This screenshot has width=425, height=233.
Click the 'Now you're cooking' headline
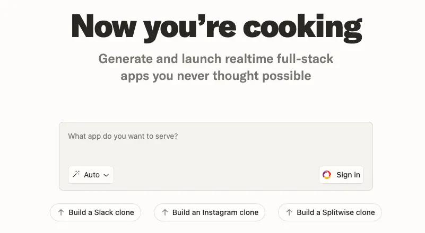coord(215,25)
